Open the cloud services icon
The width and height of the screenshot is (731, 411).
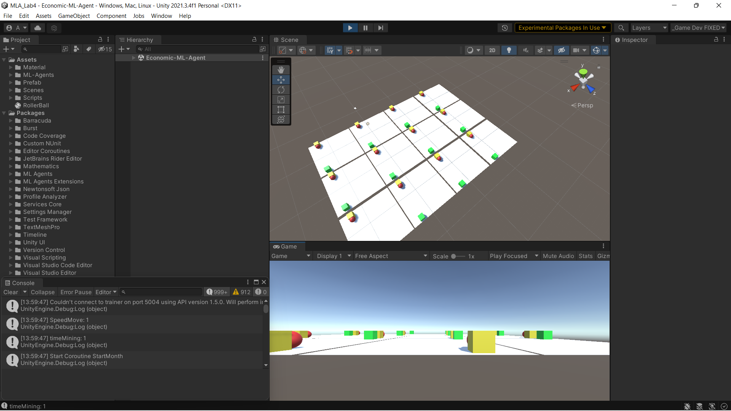[x=38, y=28]
